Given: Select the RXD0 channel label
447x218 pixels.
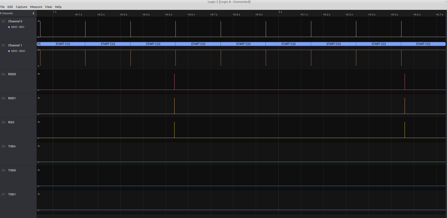Looking at the screenshot, I should tap(12, 74).
